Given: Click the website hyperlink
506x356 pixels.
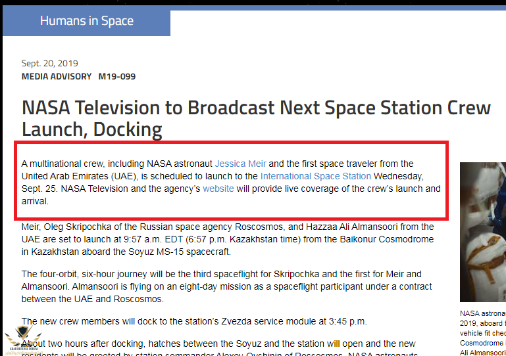Looking at the screenshot, I should (x=218, y=189).
